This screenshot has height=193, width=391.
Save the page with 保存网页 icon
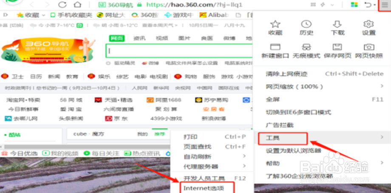tap(337, 47)
